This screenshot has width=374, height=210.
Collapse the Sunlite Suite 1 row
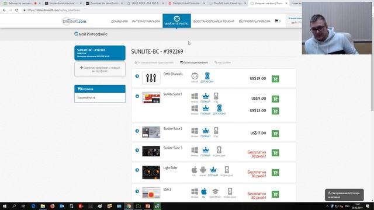click(x=137, y=96)
